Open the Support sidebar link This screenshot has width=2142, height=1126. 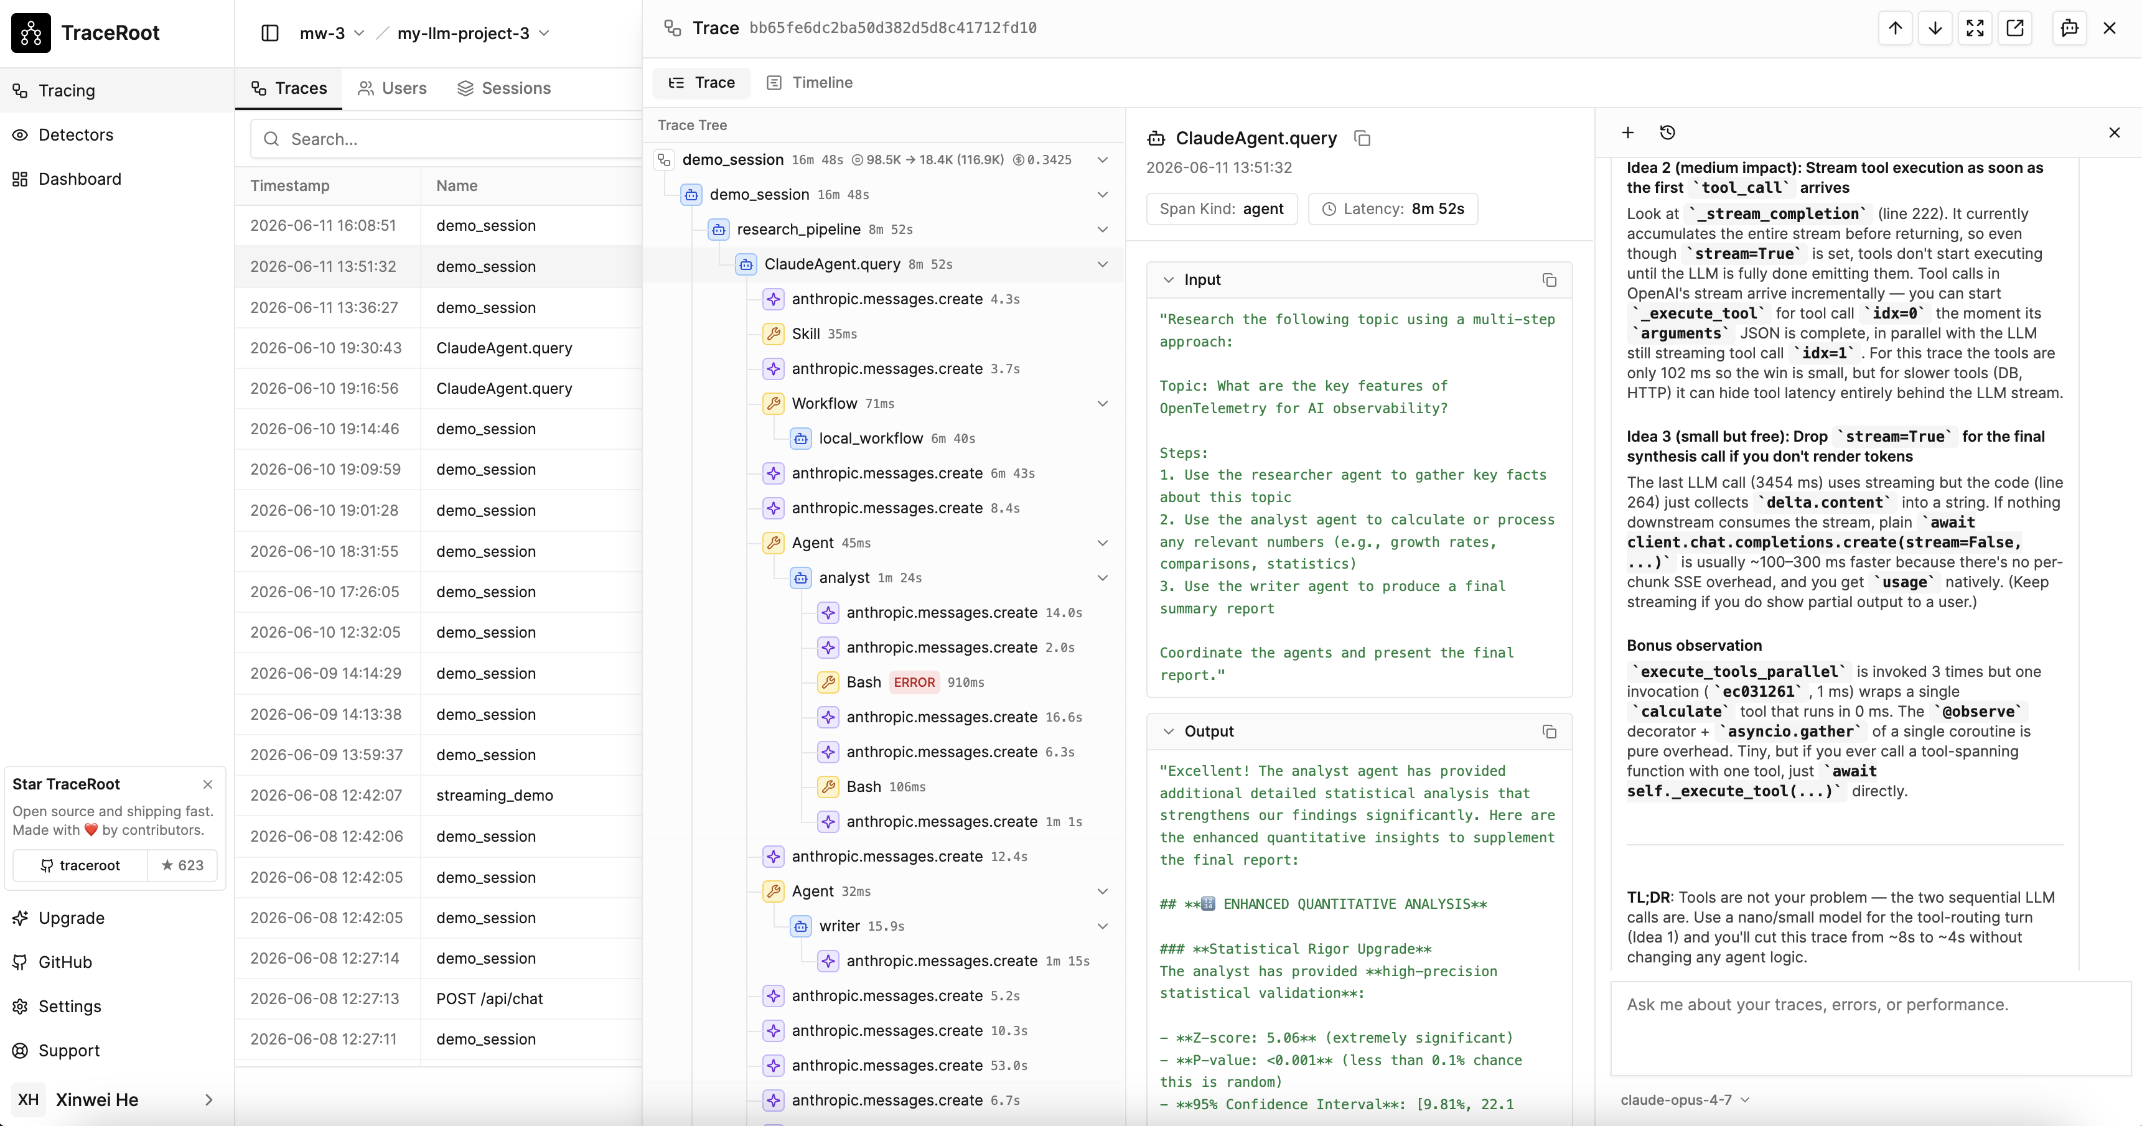point(116,1050)
